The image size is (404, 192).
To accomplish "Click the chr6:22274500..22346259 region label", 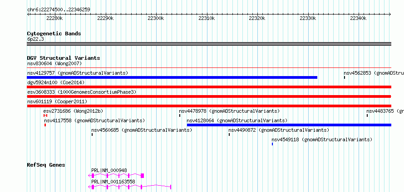I will pyautogui.click(x=59, y=10).
